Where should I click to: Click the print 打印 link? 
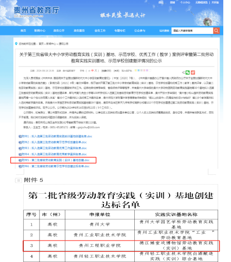[x=106, y=71]
